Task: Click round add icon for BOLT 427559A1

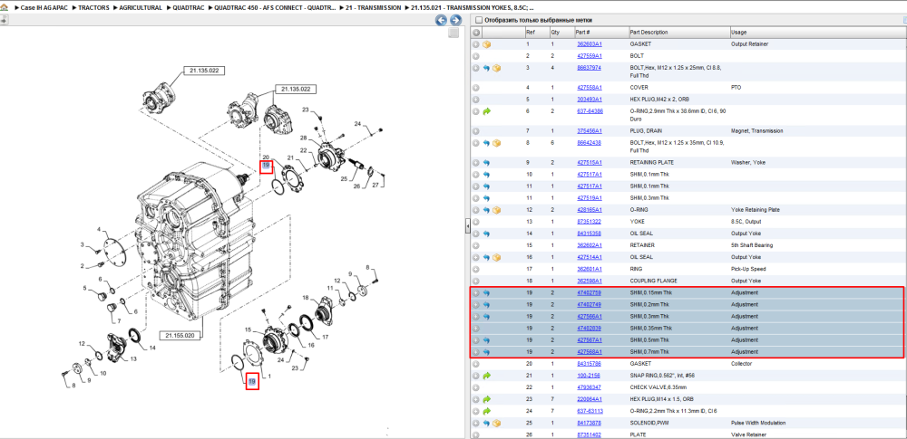Action: [476, 56]
